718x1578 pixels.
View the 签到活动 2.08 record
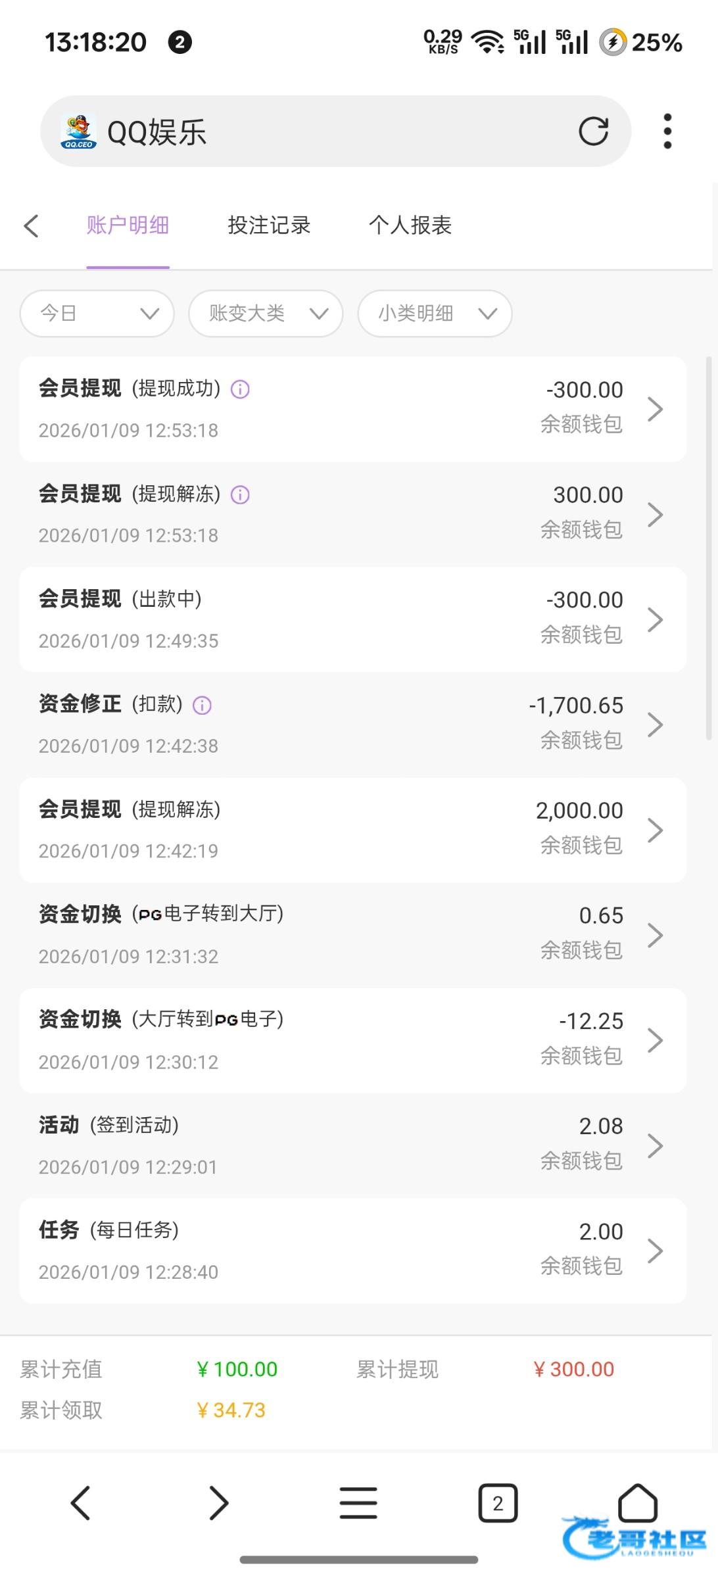[352, 1145]
